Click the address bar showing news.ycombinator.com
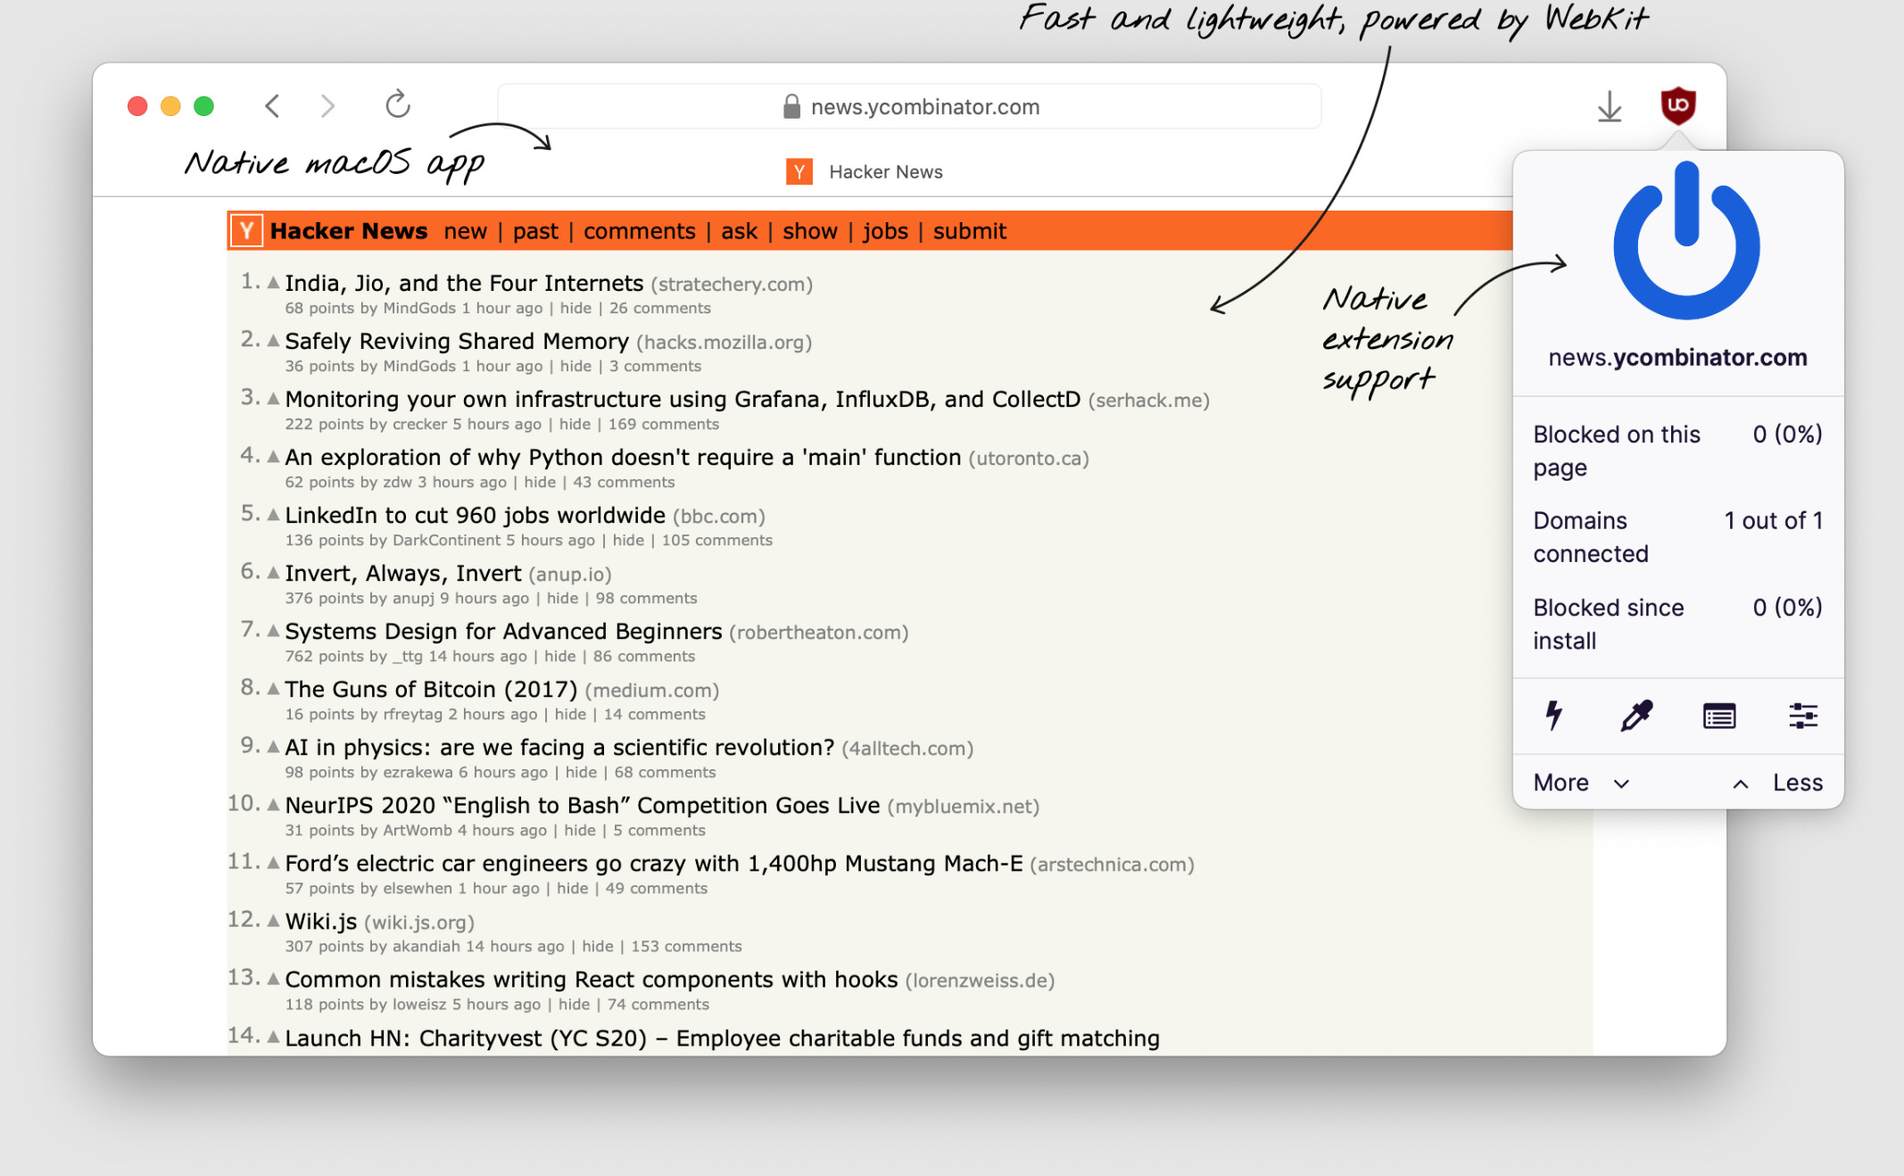Screen dimensions: 1904x1176 909,107
